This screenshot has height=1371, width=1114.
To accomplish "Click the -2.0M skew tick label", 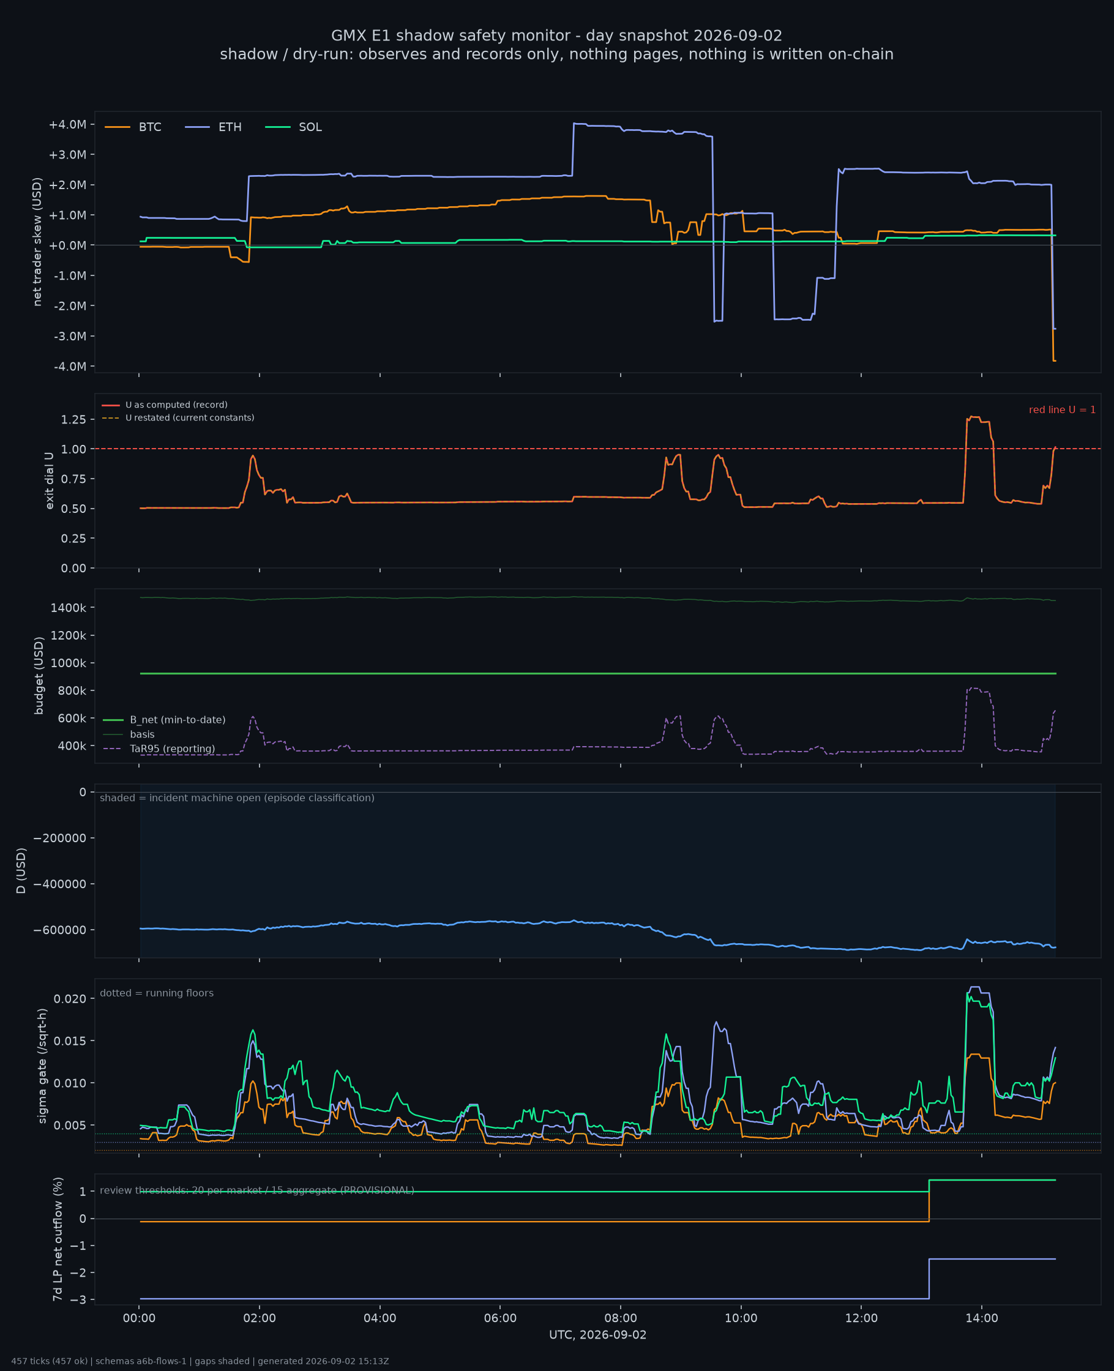I will point(69,306).
